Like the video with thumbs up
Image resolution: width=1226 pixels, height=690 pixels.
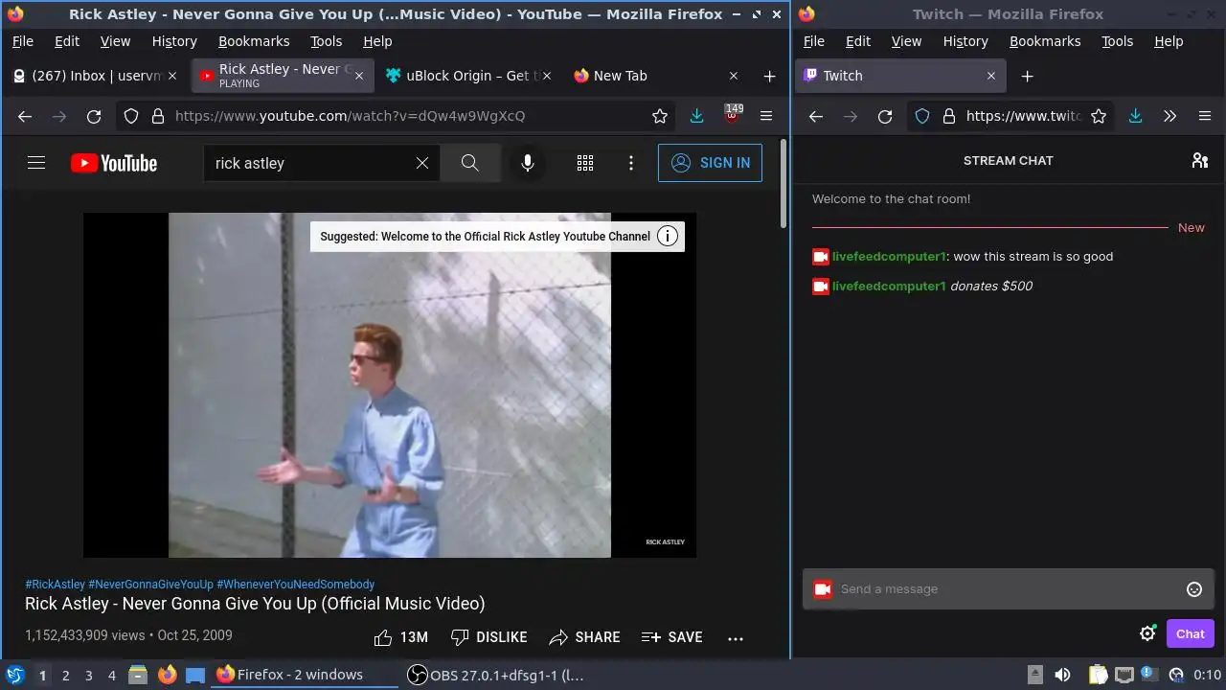[x=400, y=637]
